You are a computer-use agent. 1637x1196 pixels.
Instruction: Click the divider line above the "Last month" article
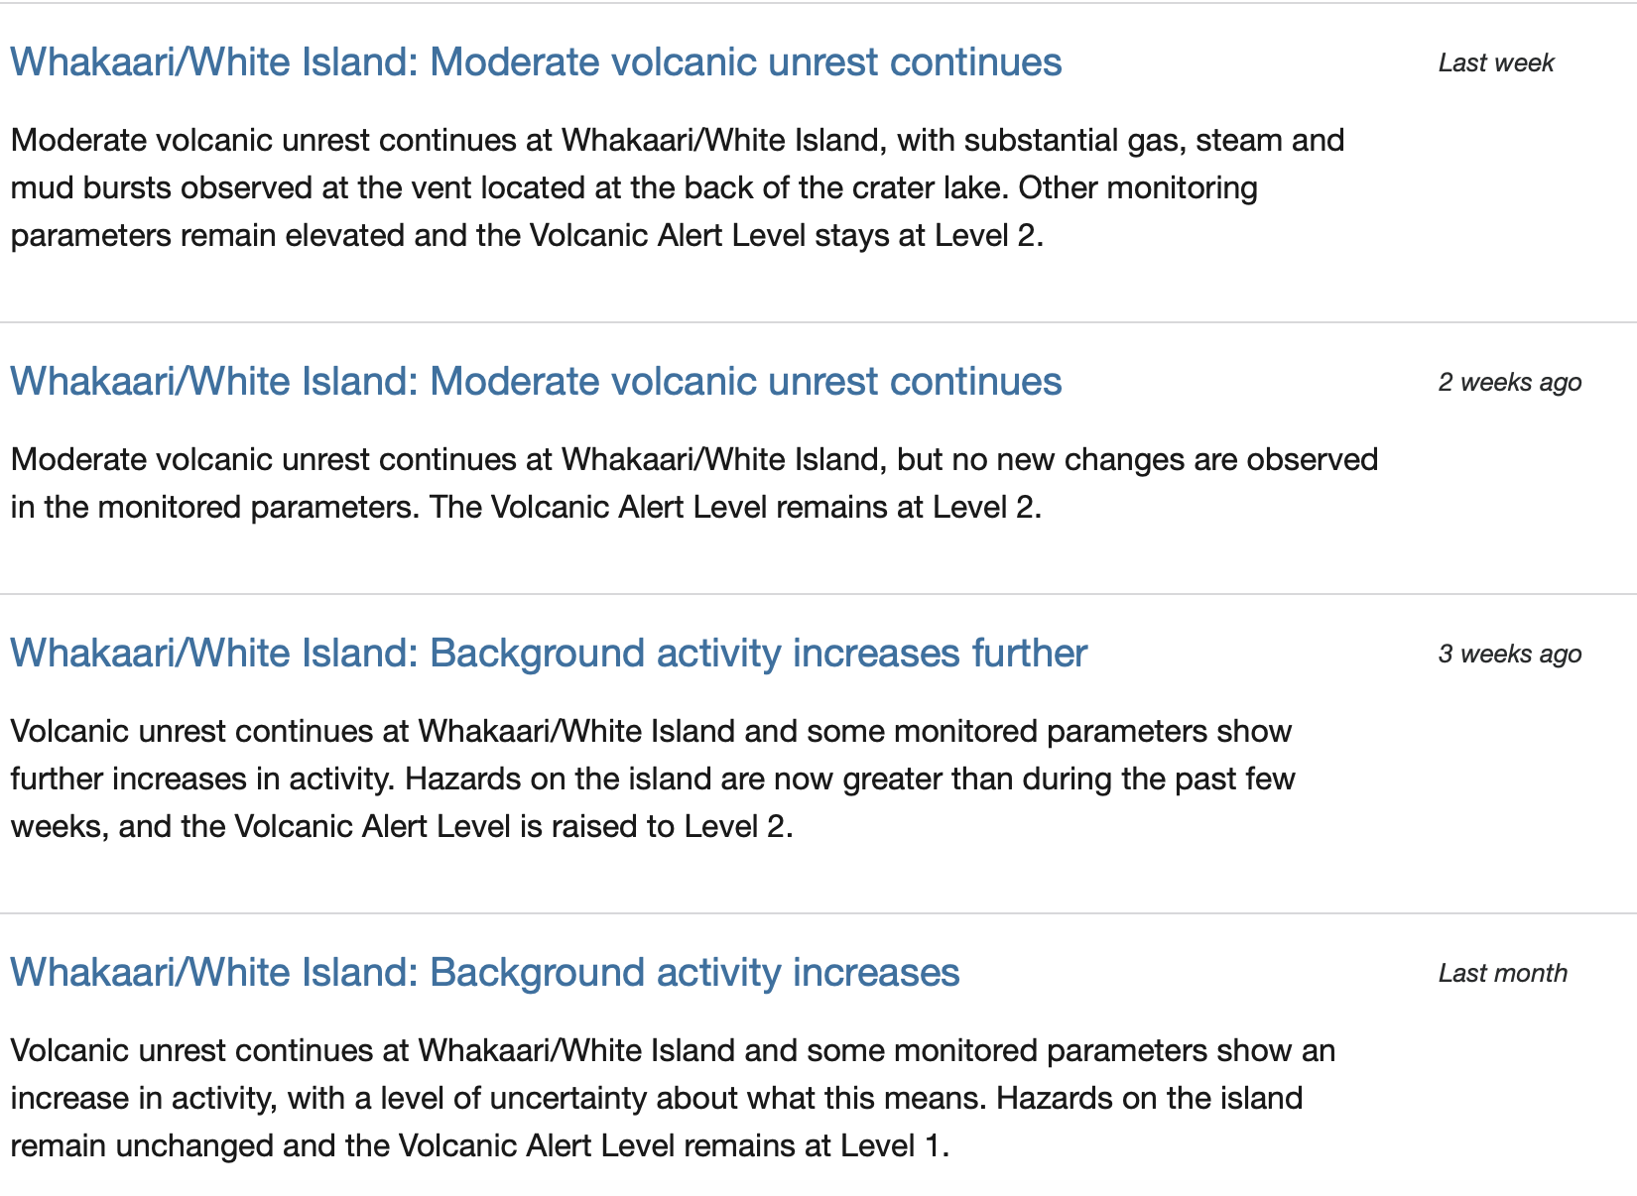point(818,913)
